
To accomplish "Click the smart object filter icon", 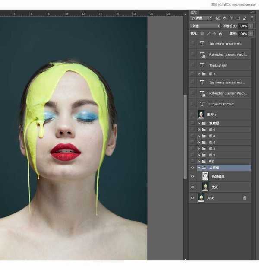I will pyautogui.click(x=244, y=19).
